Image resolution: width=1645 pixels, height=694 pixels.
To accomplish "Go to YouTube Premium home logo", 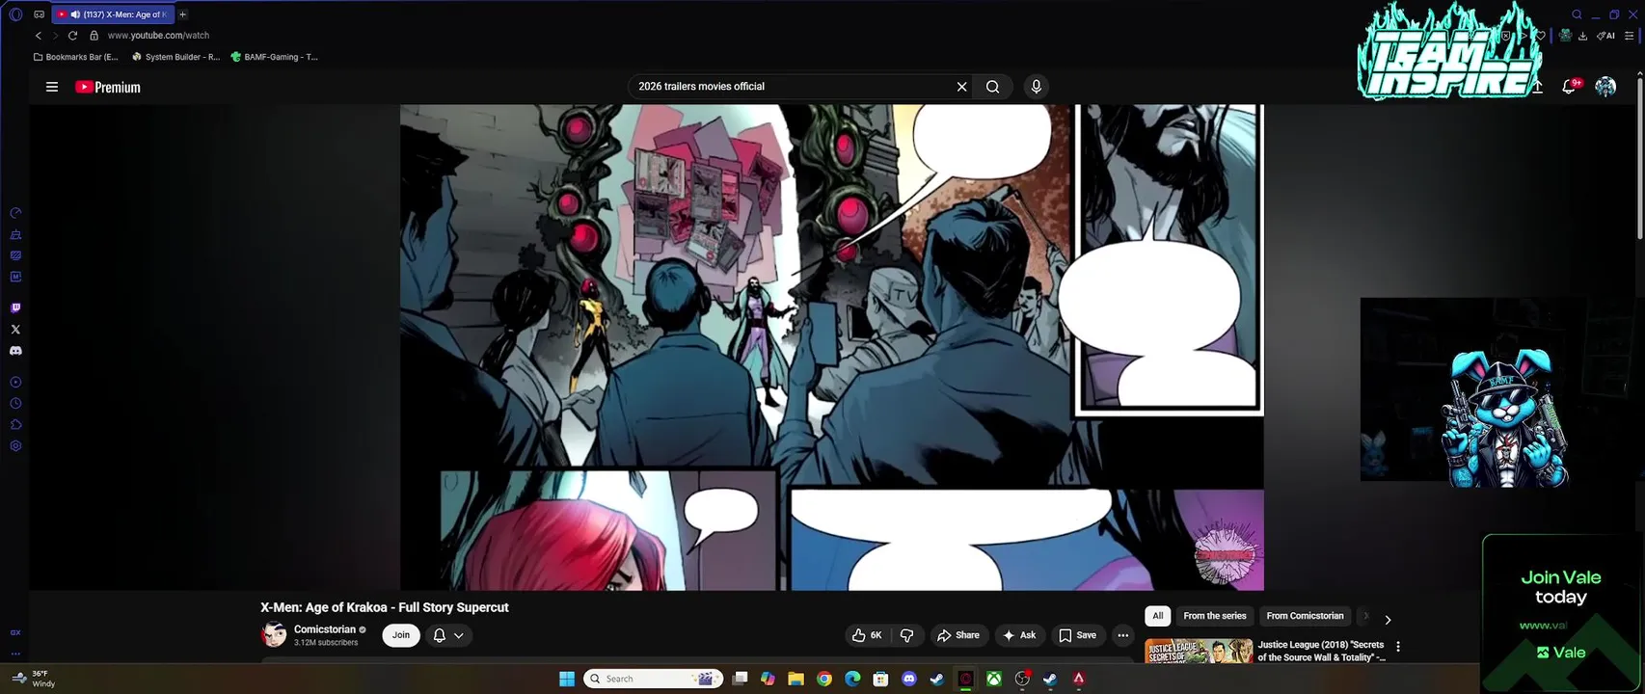I will coord(108,87).
